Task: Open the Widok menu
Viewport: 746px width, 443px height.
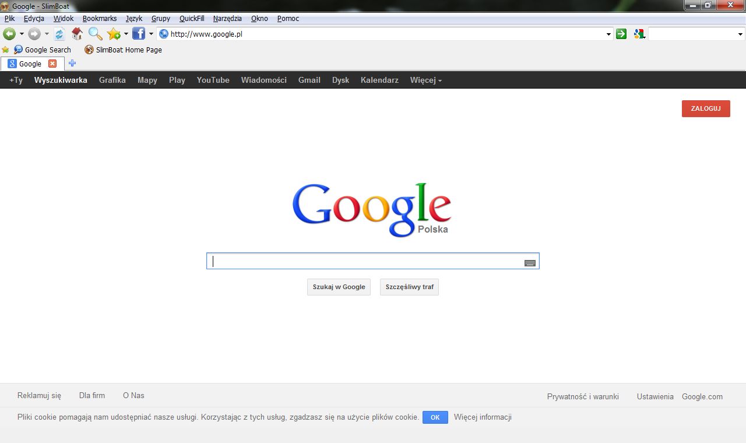Action: coord(64,18)
